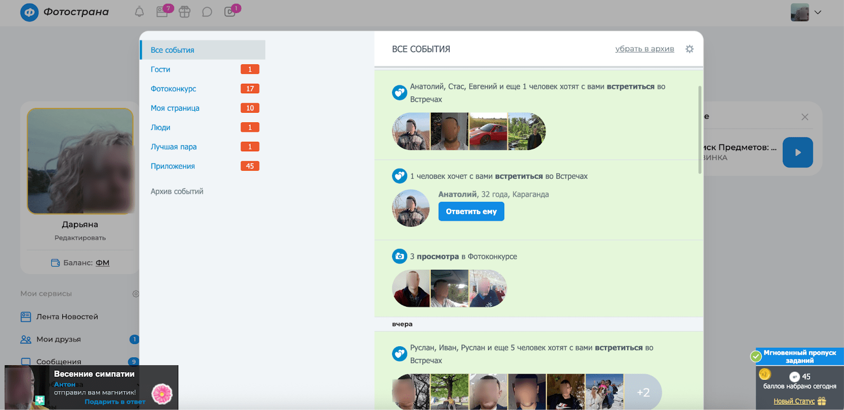Open My services settings gear

pos(136,294)
